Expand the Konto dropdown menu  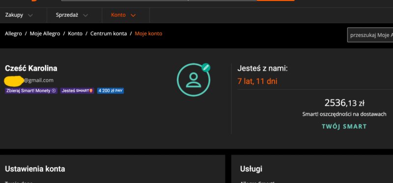pos(123,15)
